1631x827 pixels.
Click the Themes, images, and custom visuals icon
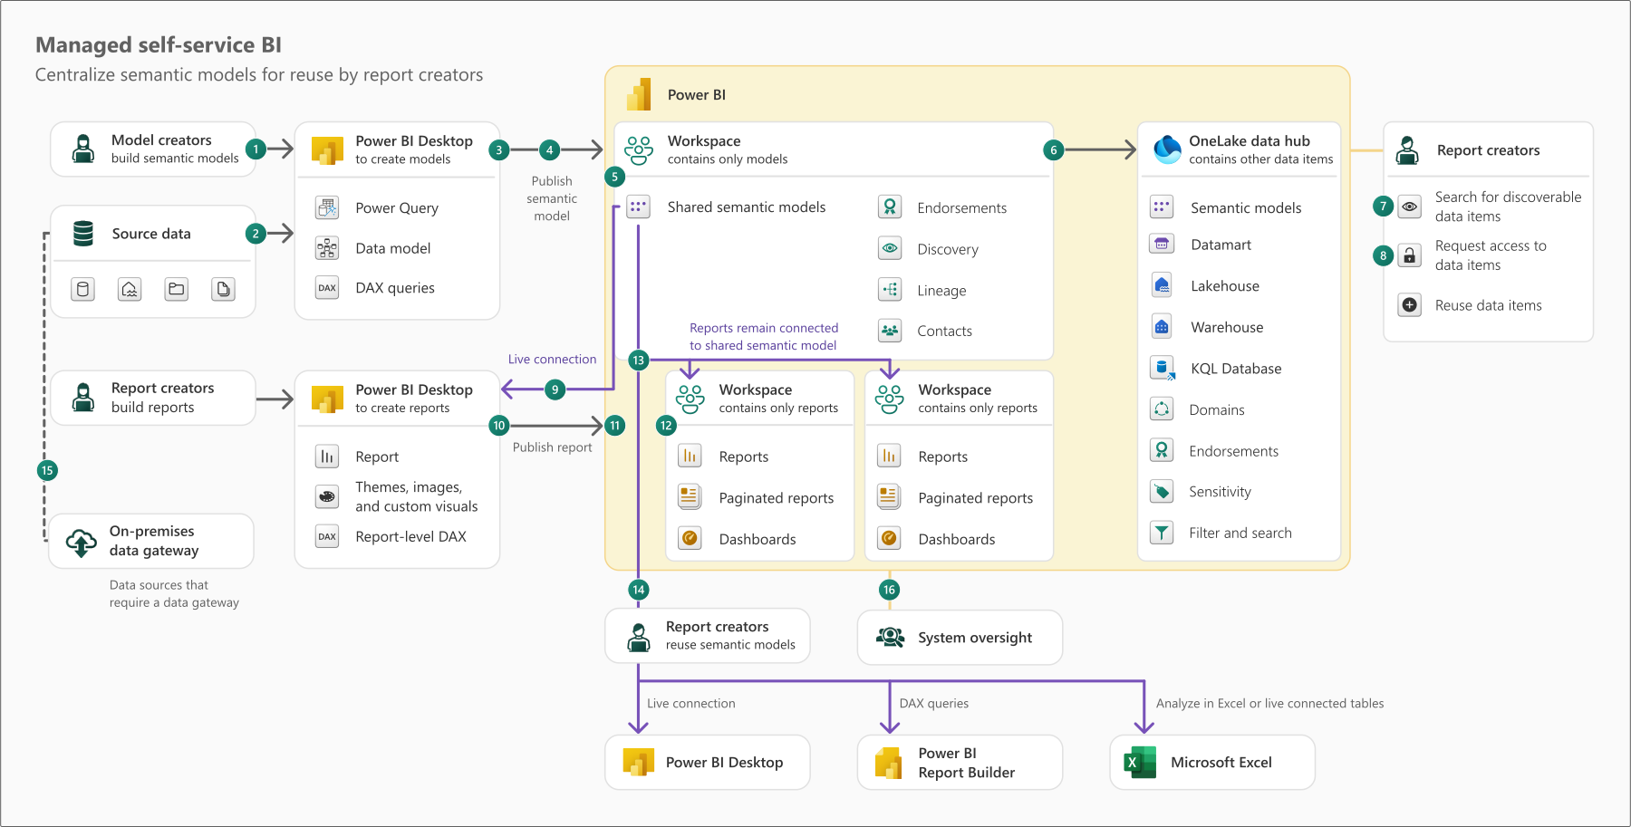[x=327, y=496]
